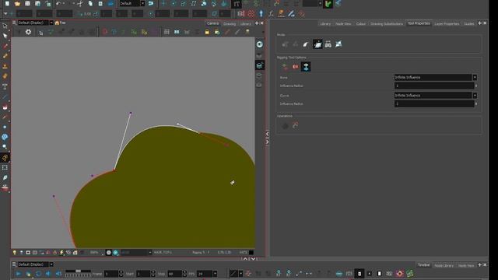
Task: Click the collapse arrow between Camera and right panel
Action: (267, 134)
